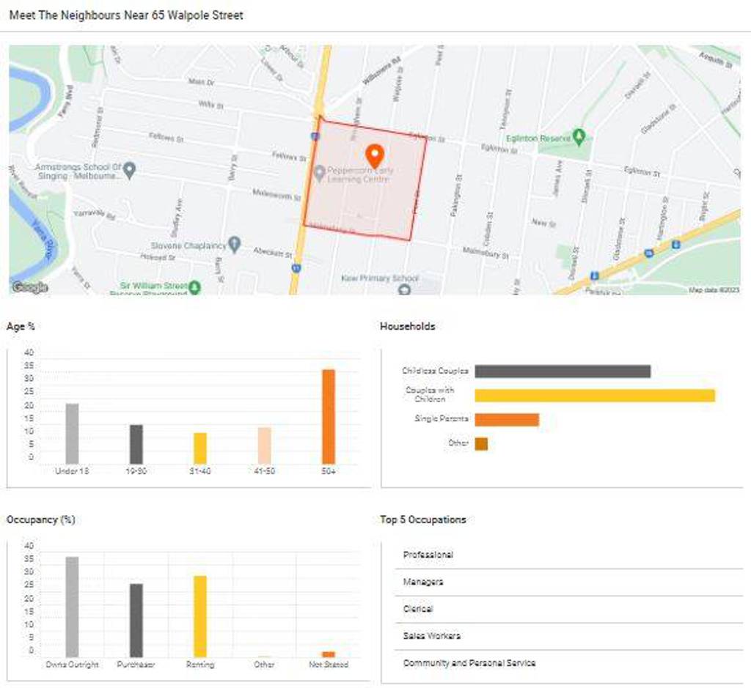751x688 pixels.
Task: Select the Eglinton Reserve park icon
Action: tap(580, 135)
